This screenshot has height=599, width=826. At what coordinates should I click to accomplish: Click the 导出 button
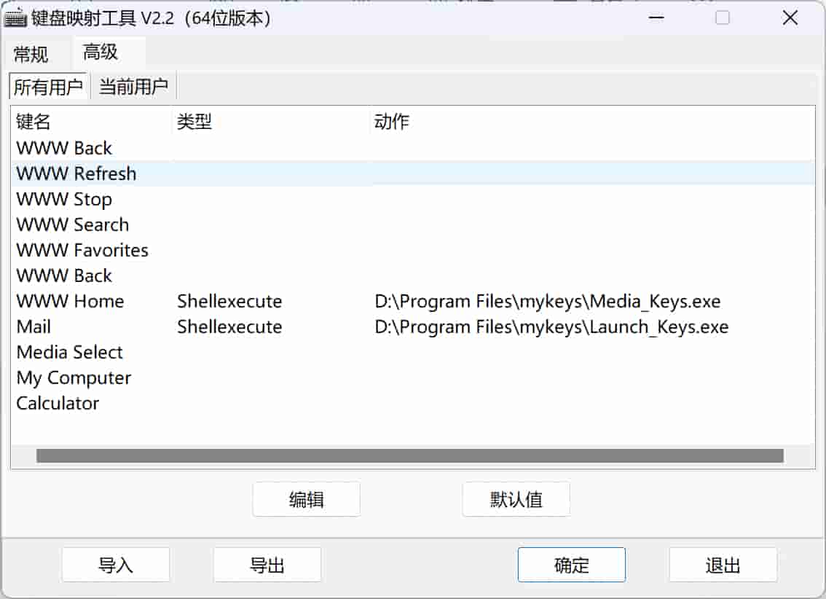tap(267, 565)
